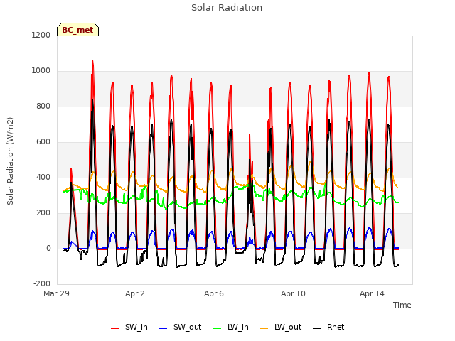The height and width of the screenshot is (341, 455).
Task: Toggle the Rnet legend entry
Action: 328,328
